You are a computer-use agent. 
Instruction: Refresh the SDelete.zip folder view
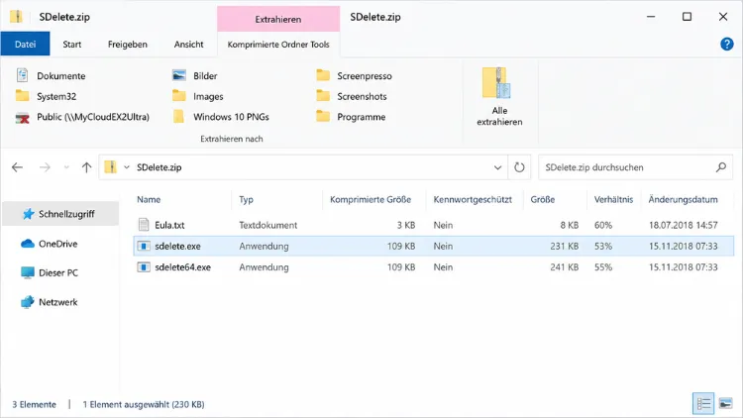coord(519,167)
